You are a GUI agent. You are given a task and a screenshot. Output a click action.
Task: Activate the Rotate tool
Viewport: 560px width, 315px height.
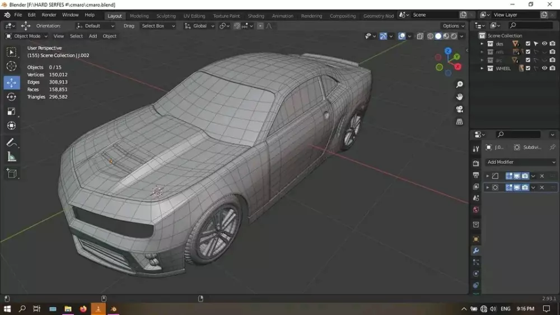coord(11,97)
